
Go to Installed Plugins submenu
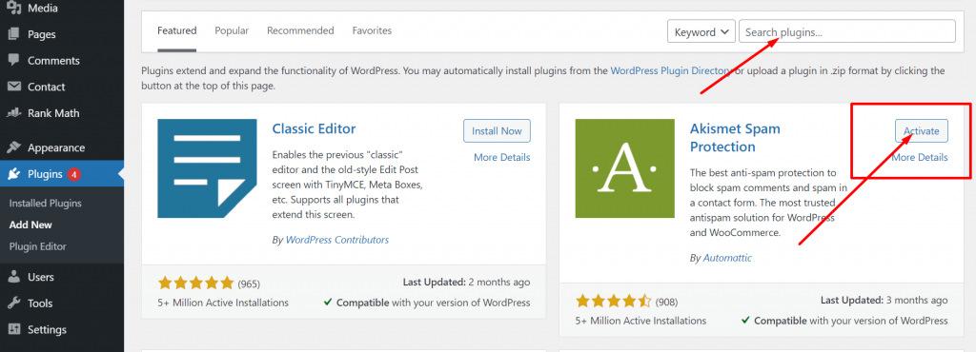(x=46, y=203)
